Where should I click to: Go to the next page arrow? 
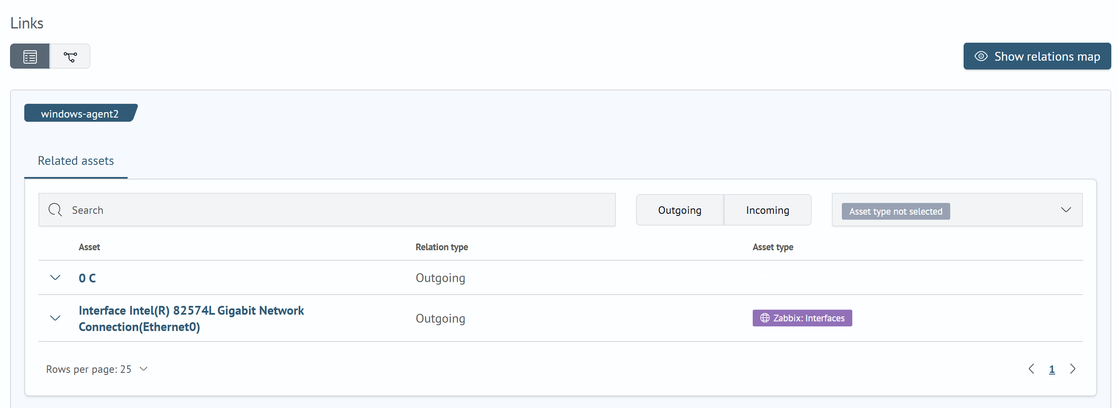(x=1072, y=369)
